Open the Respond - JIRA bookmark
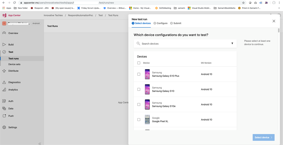This screenshot has height=145, width=283. pos(40,8)
